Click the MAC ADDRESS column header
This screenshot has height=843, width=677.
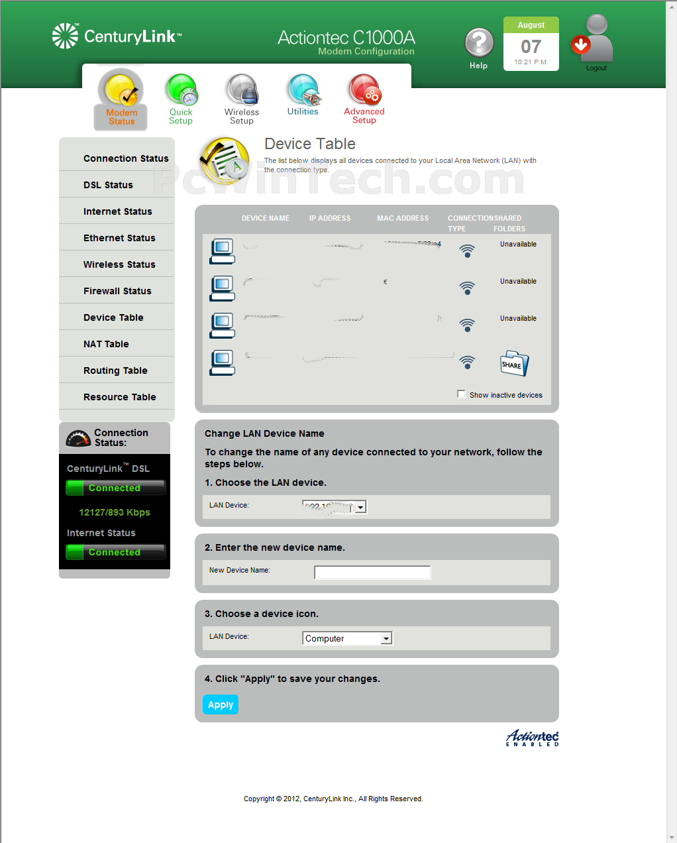coord(403,218)
